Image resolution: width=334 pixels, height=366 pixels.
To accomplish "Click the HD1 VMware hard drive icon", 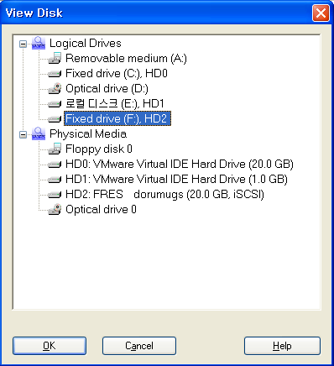I will 55,180.
